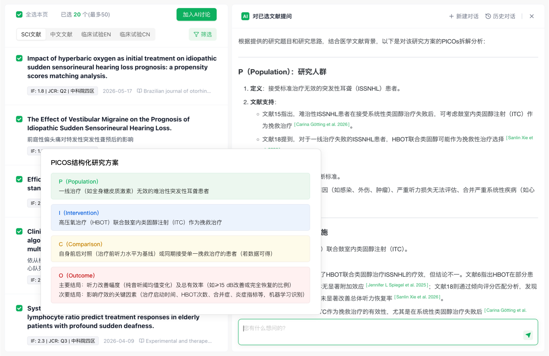Toggle the 全选本页 select-all checkbox

point(19,15)
